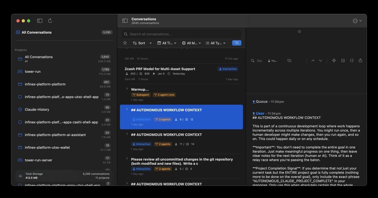Click the 2 agents tag on selected conversation
The width and height of the screenshot is (378, 198).
pyautogui.click(x=163, y=120)
